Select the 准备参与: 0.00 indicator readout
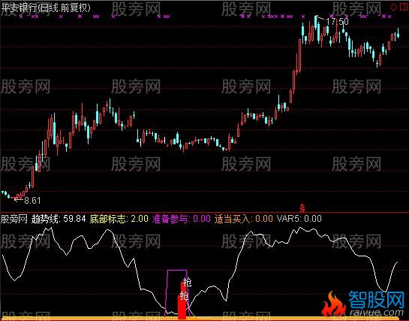Image resolution: width=409 pixels, height=321 pixels. coord(182,219)
